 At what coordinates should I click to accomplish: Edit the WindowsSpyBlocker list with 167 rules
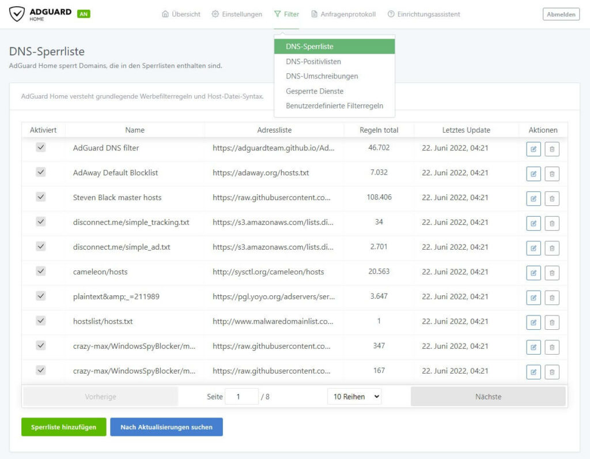coord(533,372)
